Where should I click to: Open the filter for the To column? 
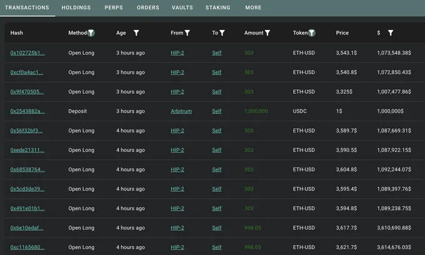click(x=222, y=33)
